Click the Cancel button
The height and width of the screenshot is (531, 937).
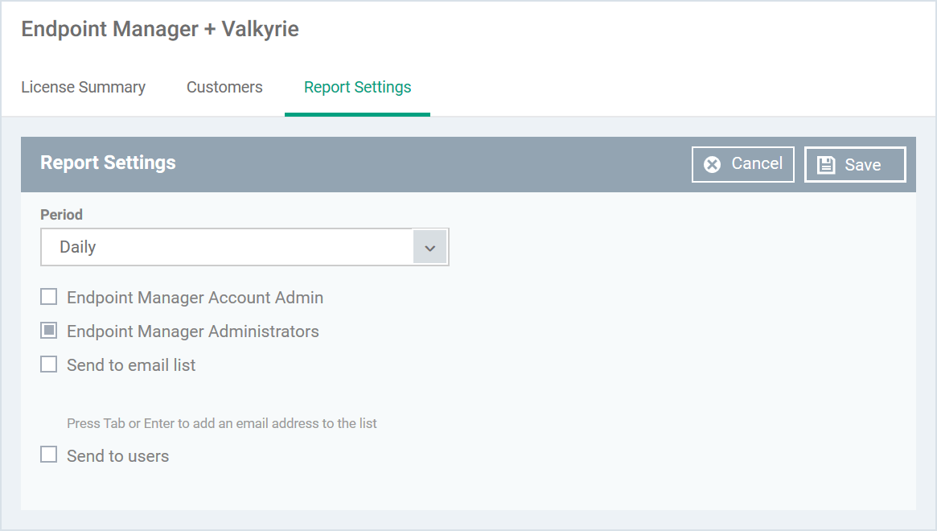click(x=742, y=164)
